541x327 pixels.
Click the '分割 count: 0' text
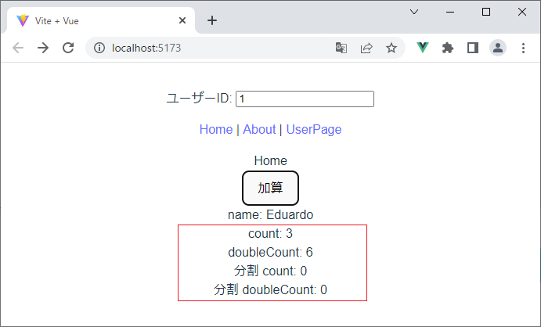(271, 271)
